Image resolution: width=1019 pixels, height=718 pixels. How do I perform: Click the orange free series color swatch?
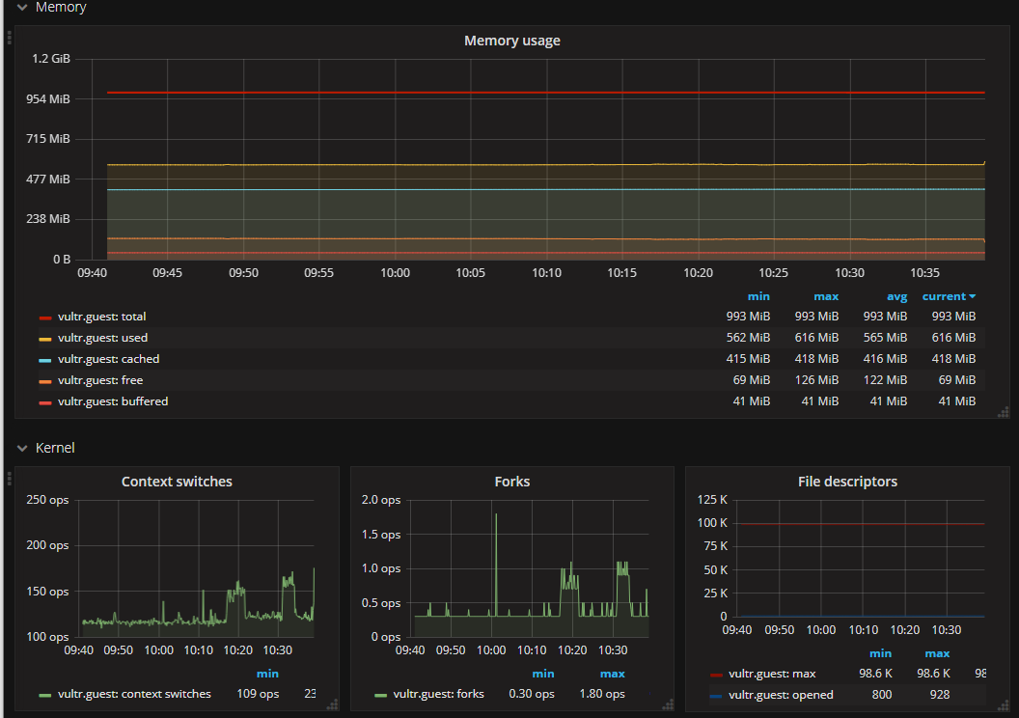pos(44,381)
